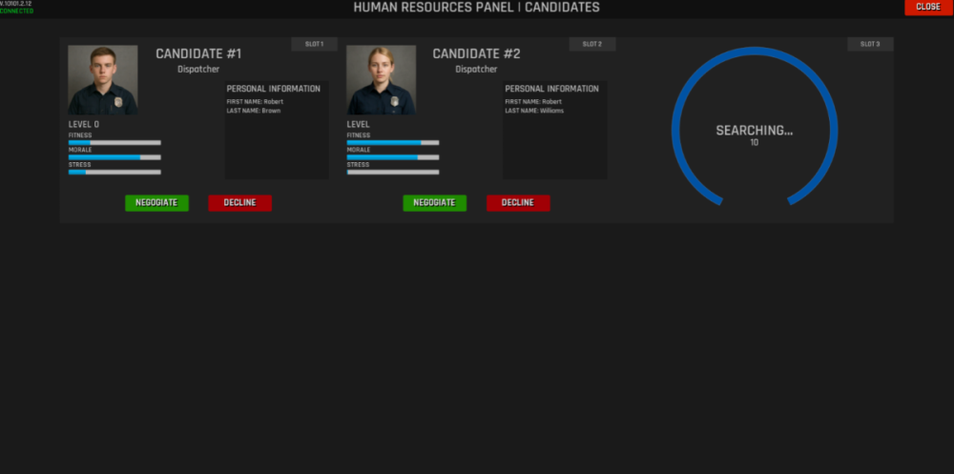Viewport: 954px width, 474px height.
Task: Decline Candidate #1 Robert Brown
Action: (x=239, y=202)
